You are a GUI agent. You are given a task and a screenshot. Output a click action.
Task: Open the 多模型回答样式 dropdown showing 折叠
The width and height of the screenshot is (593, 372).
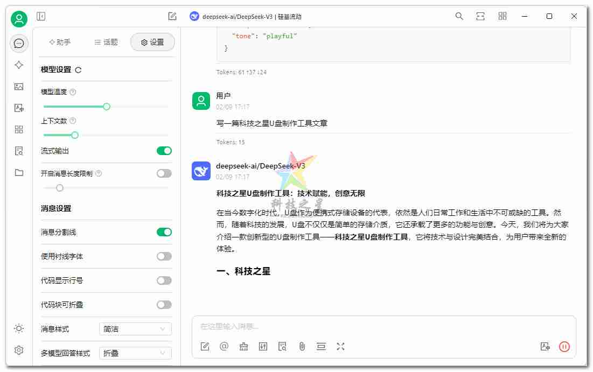point(135,353)
